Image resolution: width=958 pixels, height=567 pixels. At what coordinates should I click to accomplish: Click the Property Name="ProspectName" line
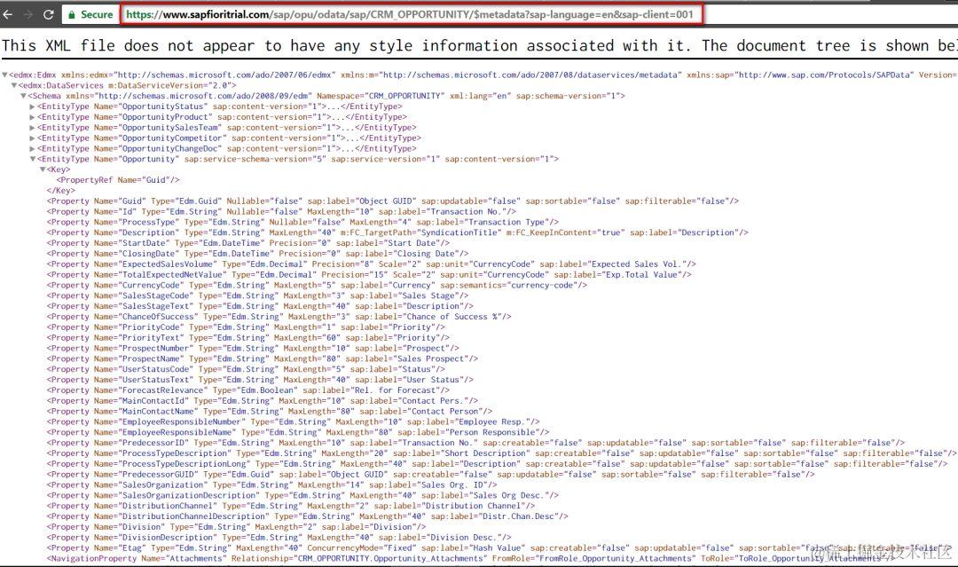263,358
